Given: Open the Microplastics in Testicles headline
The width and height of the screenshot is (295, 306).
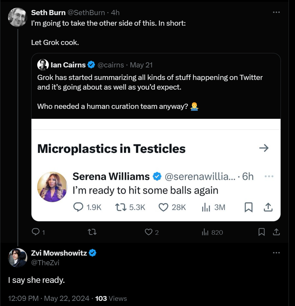Looking at the screenshot, I should pyautogui.click(x=111, y=149).
